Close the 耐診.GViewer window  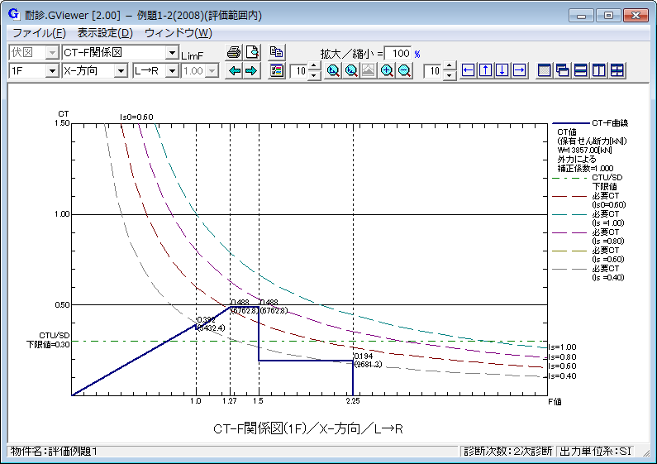[x=636, y=16]
